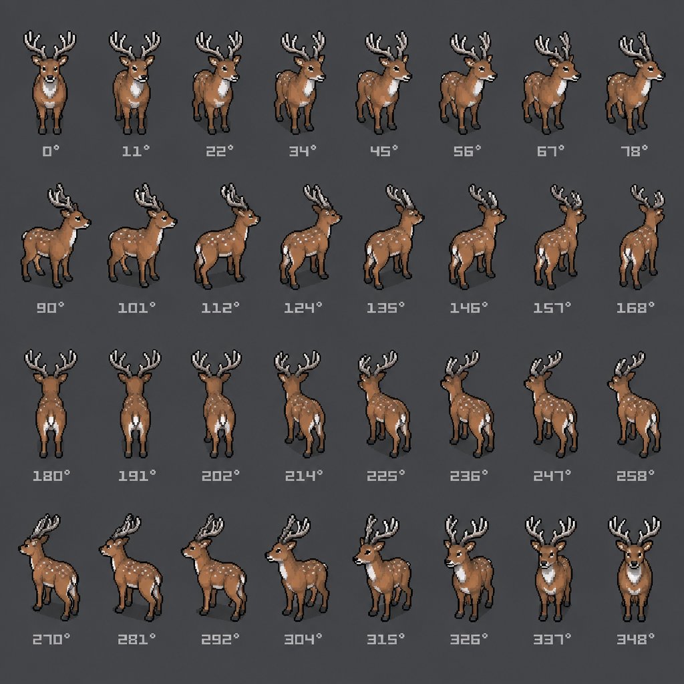Screen dimensions: 684x684
Task: Choose the deer sprite at 258°
Action: (x=635, y=404)
